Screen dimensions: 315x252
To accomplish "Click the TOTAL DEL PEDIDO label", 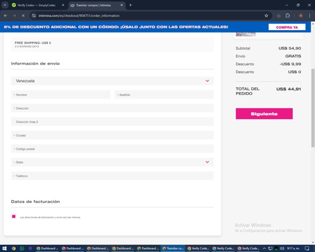I will 248,91.
